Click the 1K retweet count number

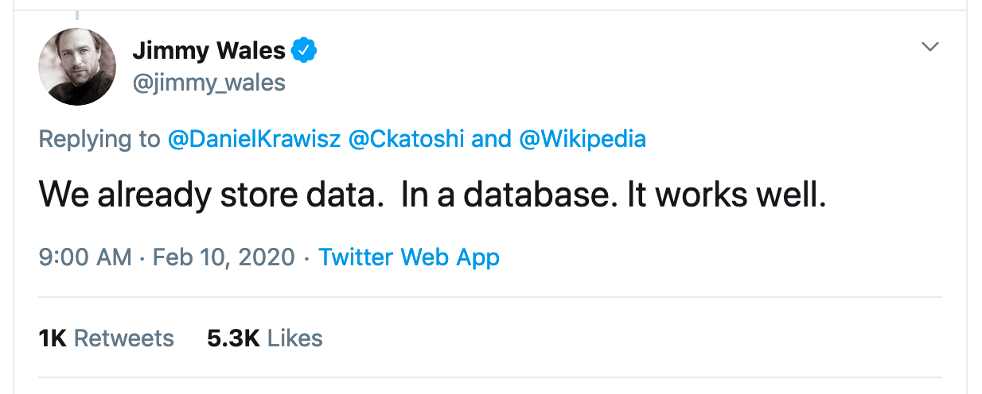coord(53,338)
